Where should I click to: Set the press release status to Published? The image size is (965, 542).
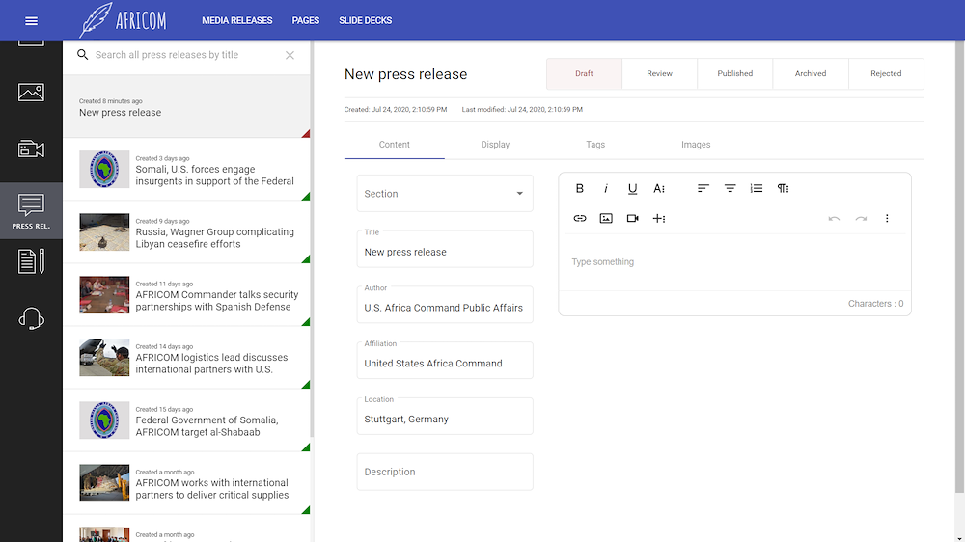tap(734, 73)
